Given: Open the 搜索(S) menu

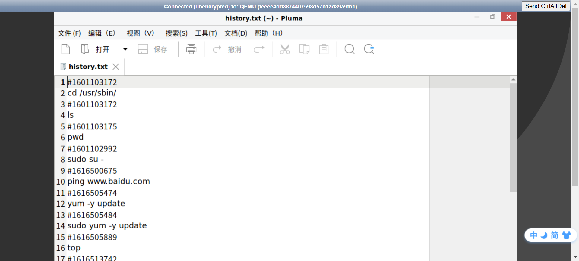Looking at the screenshot, I should (x=176, y=33).
